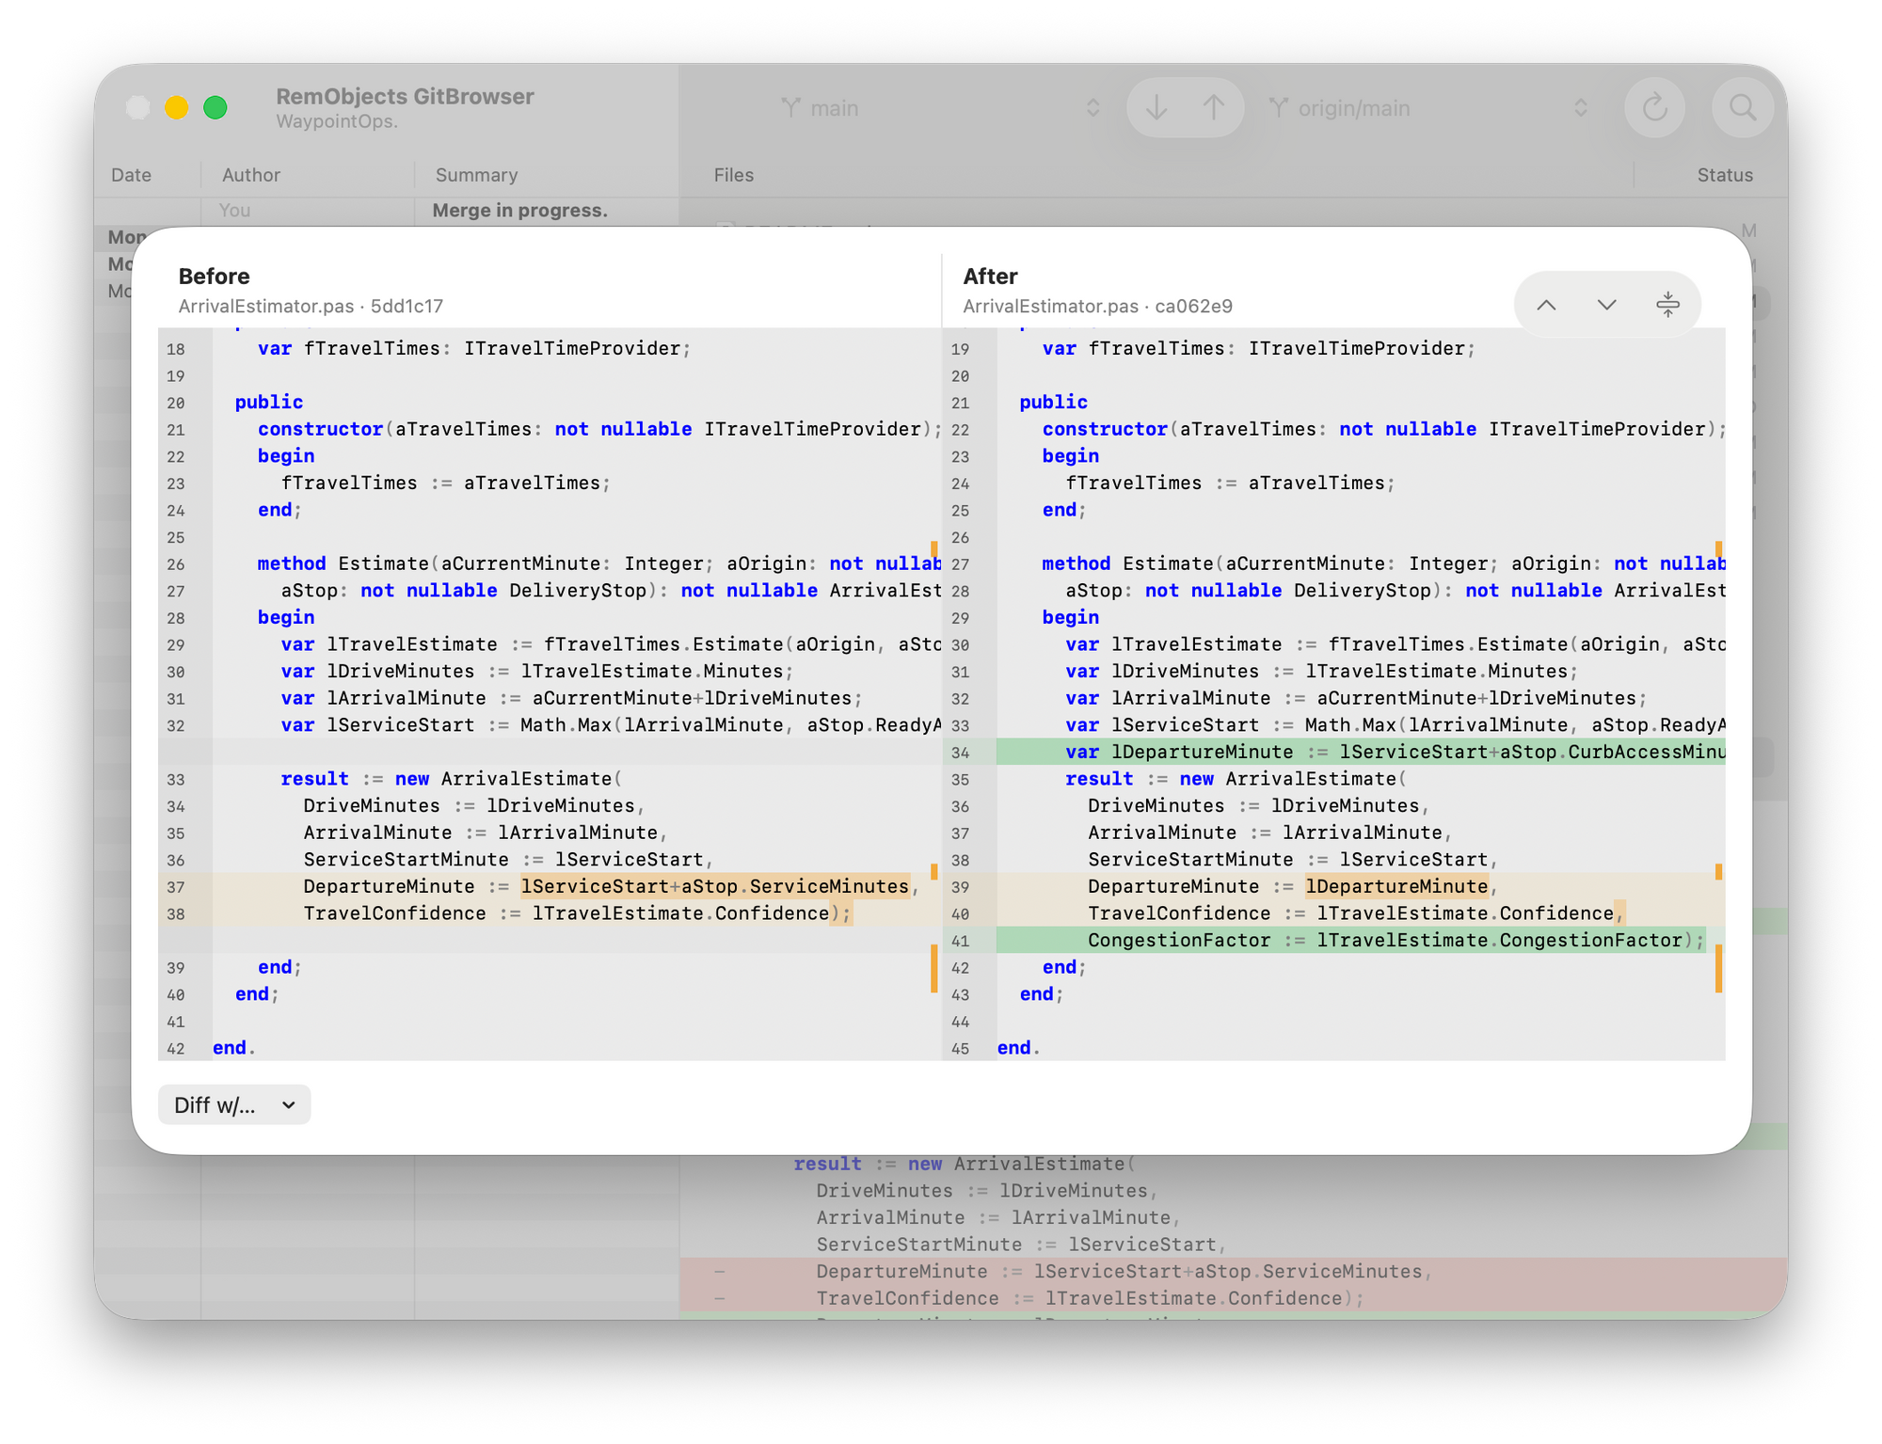The height and width of the screenshot is (1444, 1882).
Task: Click removed DepartureMinute line in background diff
Action: pyautogui.click(x=1233, y=1272)
